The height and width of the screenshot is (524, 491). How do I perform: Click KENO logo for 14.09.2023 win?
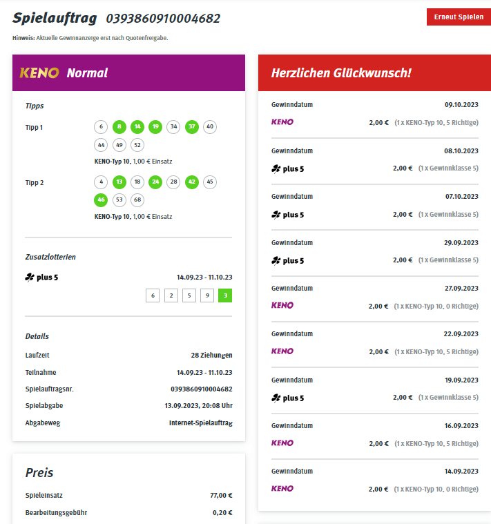pos(282,488)
